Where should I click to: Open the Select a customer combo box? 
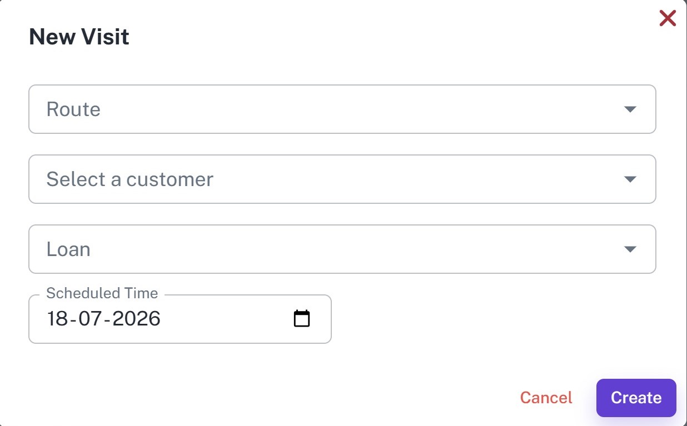[x=342, y=179]
